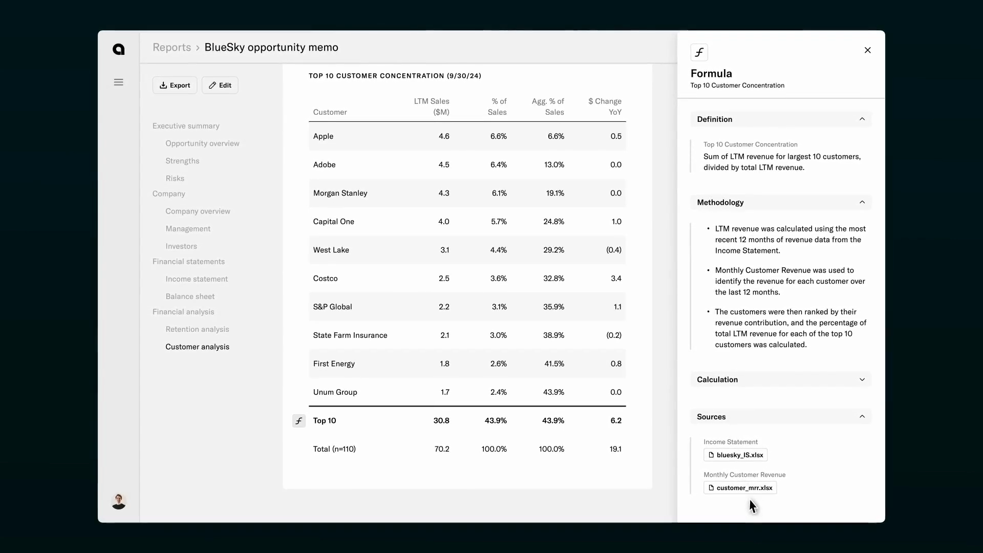Click the formula icon in panel header

pyautogui.click(x=699, y=52)
